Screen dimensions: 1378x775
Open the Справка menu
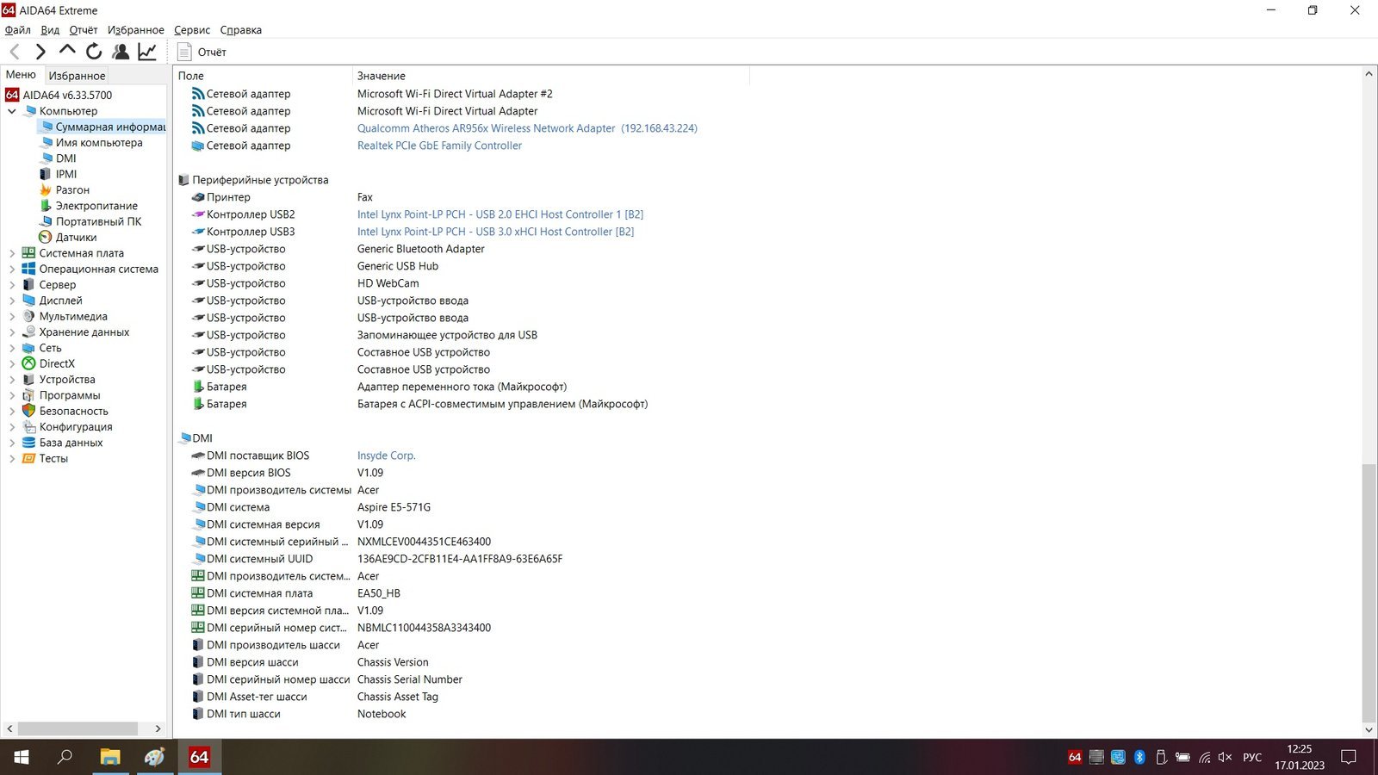coord(241,30)
